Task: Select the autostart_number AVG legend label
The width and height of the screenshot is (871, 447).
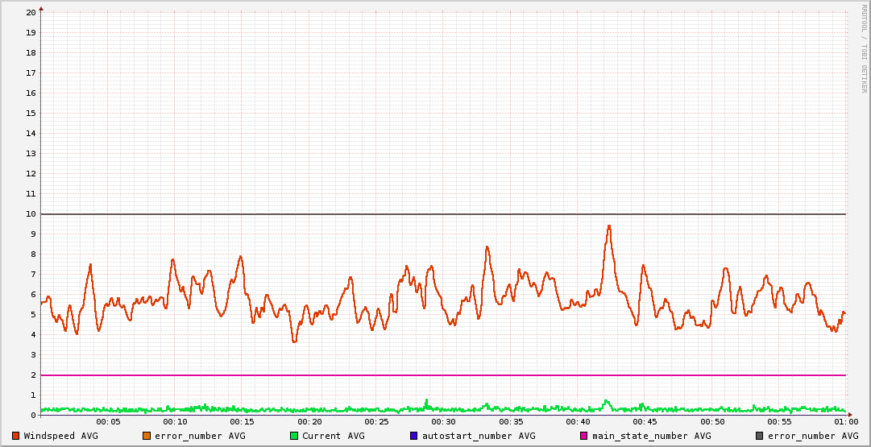Action: pos(479,436)
